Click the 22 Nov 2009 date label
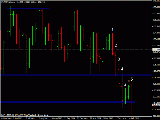 pos(95,118)
